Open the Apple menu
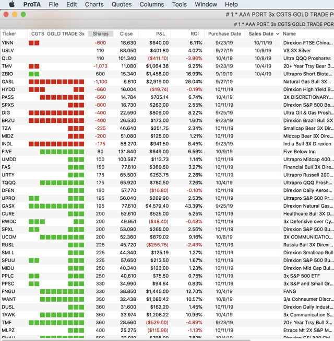 (x=12, y=4)
